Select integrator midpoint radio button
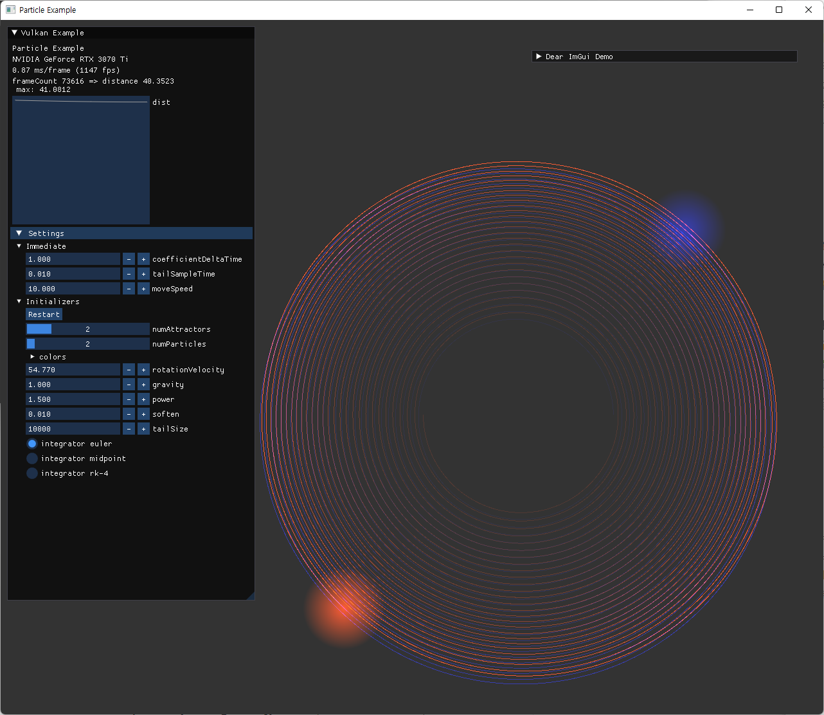This screenshot has width=824, height=715. coord(32,458)
